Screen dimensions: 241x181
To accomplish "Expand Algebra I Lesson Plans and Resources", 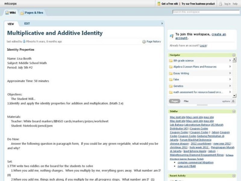I will pyautogui.click(x=230, y=67).
